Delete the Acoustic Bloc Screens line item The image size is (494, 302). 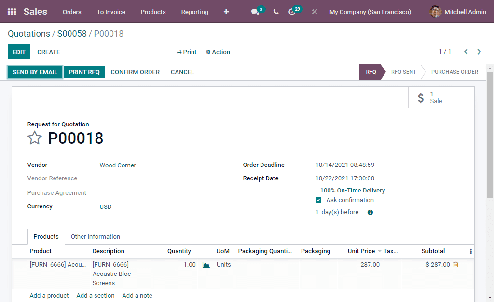(x=456, y=264)
